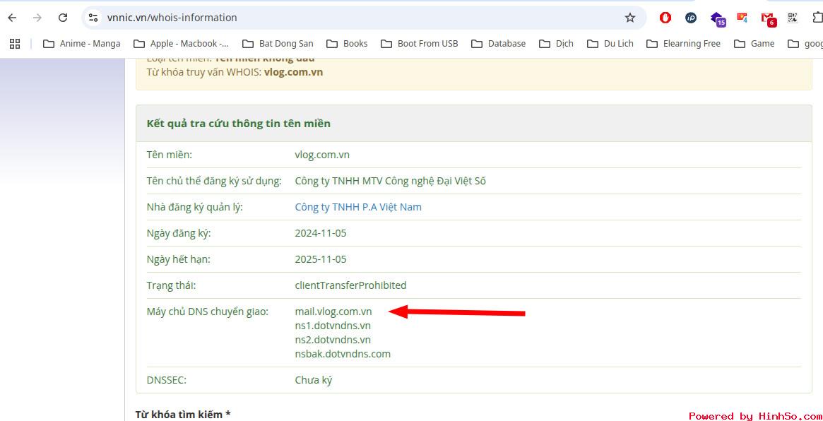This screenshot has height=421, width=823.
Task: Open the QR code extension icon
Action: pyautogui.click(x=793, y=18)
